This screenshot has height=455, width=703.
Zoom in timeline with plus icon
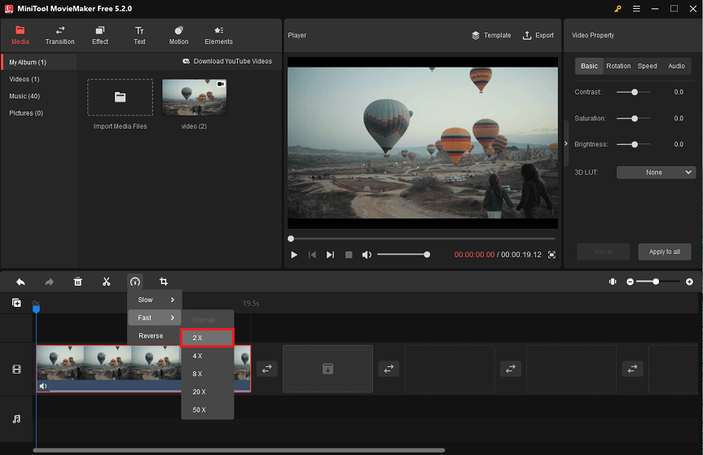[689, 282]
